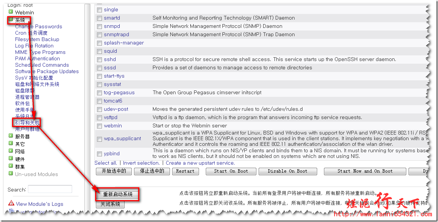Open Software Package Updates module

click(x=47, y=71)
